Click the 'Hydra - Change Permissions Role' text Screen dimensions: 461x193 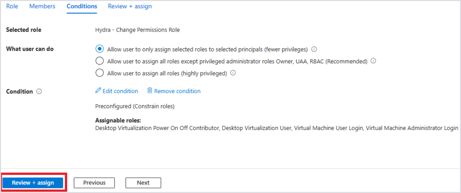click(x=137, y=30)
